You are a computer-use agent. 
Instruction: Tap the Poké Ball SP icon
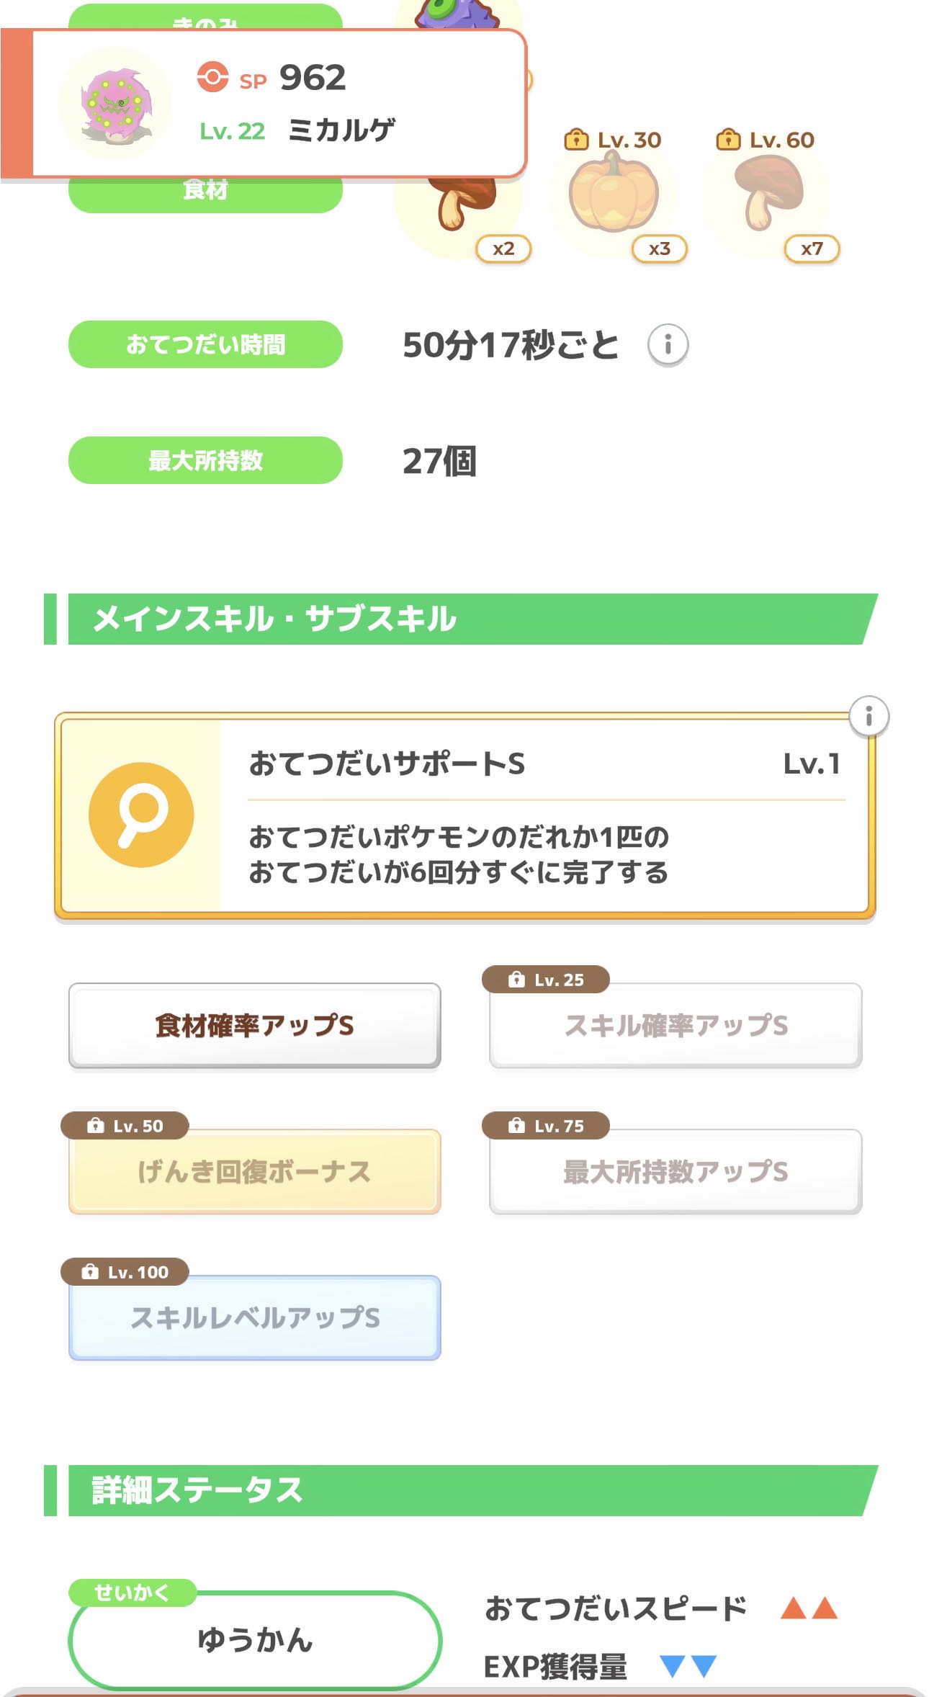[212, 77]
